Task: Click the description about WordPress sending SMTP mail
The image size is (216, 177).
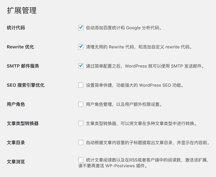Action: [x=145, y=66]
